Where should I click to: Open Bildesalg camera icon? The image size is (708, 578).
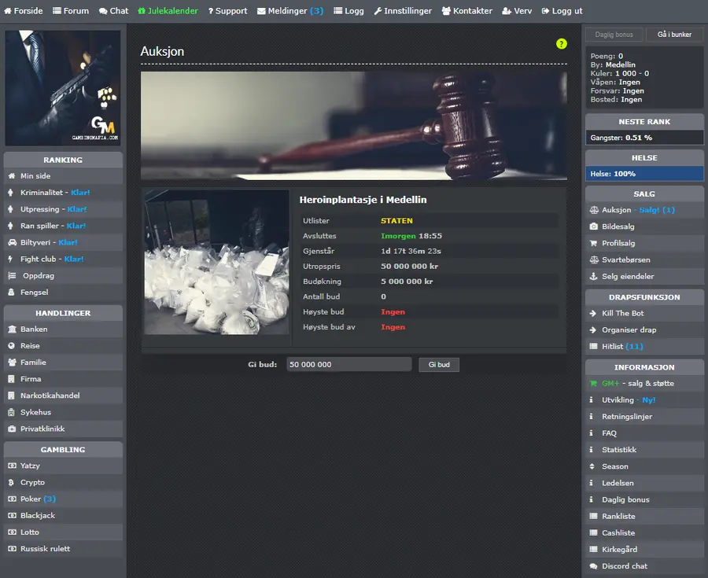point(594,226)
